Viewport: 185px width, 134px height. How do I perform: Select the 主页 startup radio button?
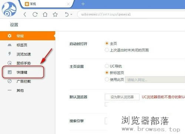107,43
